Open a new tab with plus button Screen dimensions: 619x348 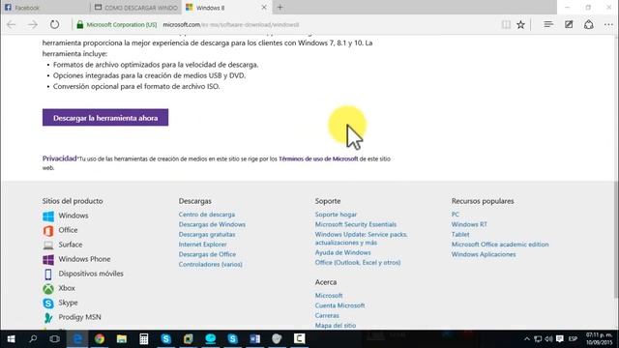coord(280,7)
